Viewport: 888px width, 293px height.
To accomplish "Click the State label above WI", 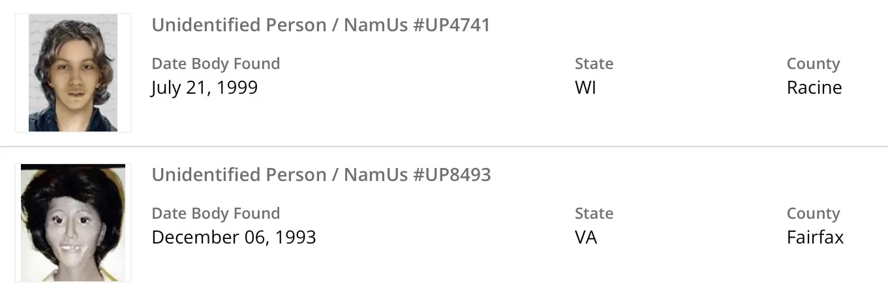I will (594, 64).
